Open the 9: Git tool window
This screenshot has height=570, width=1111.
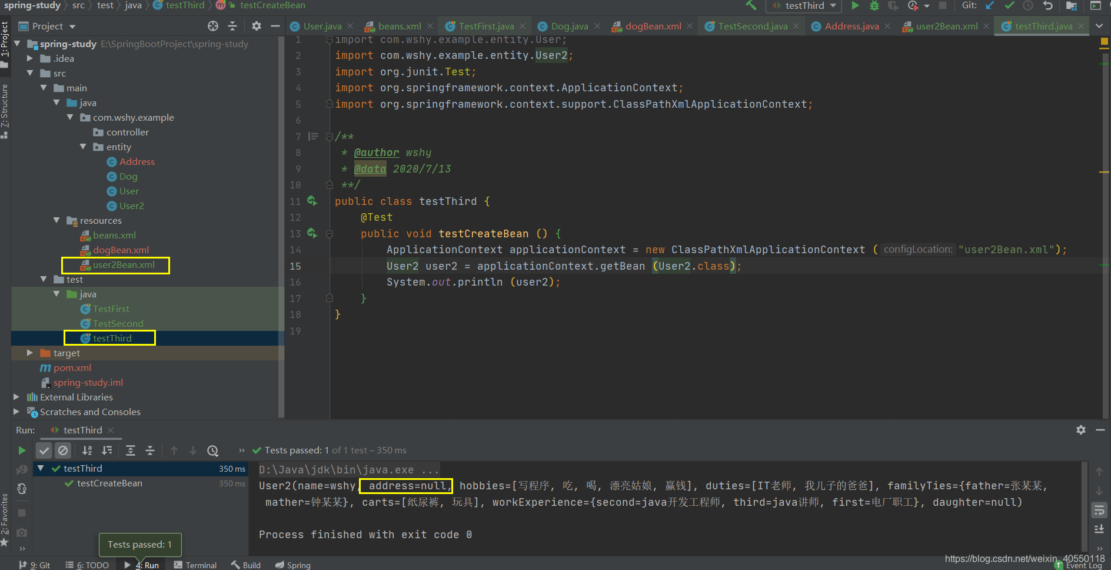[x=34, y=565]
